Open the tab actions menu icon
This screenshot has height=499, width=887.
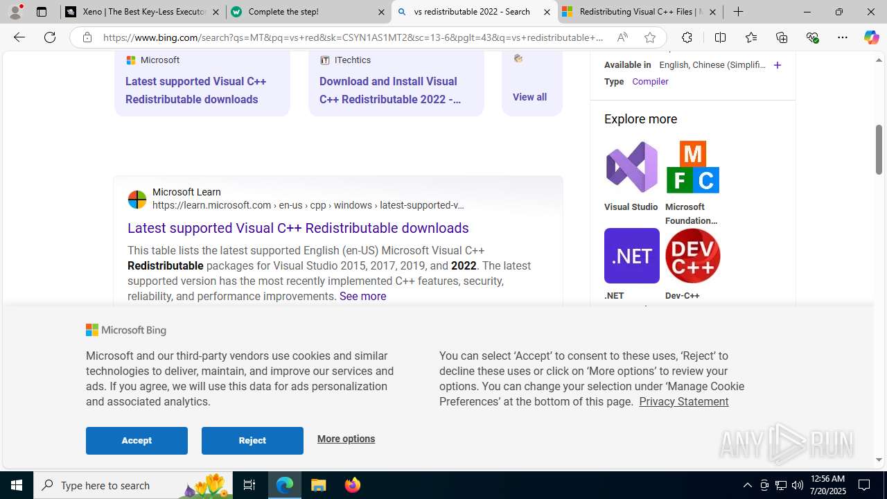coord(42,12)
